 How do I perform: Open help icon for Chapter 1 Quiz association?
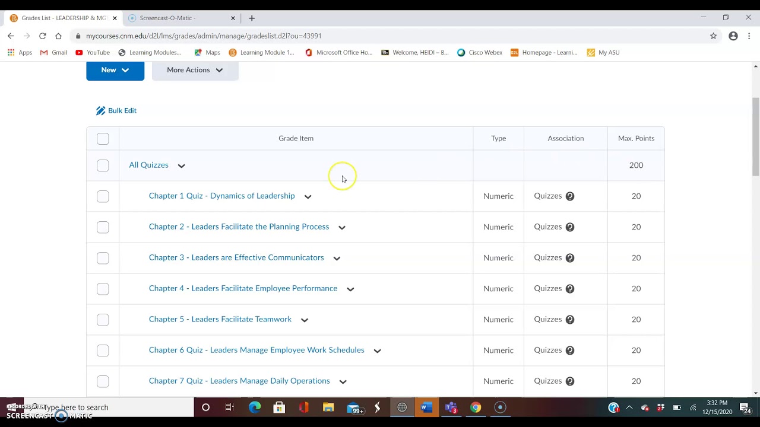click(x=570, y=196)
